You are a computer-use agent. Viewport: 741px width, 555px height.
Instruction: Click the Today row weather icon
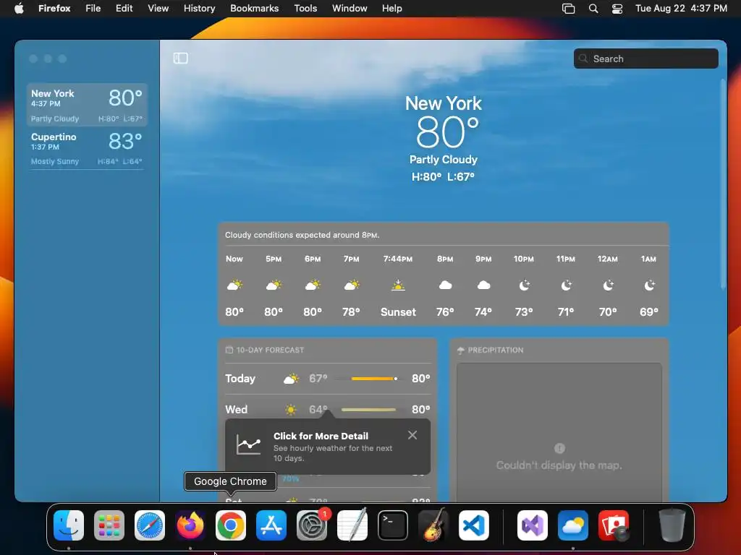(291, 379)
